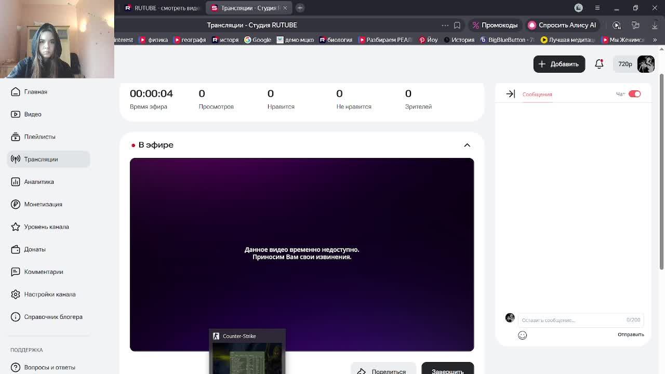Open the биология bookmark
665x374 pixels.
(x=336, y=40)
